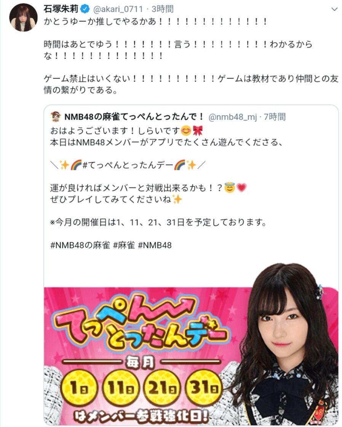This screenshot has height=427, width=342.
Task: Open the @akari_0711 handle
Action: click(x=118, y=9)
